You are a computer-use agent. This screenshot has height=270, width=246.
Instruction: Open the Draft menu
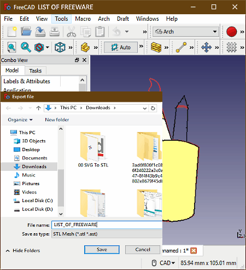click(123, 19)
